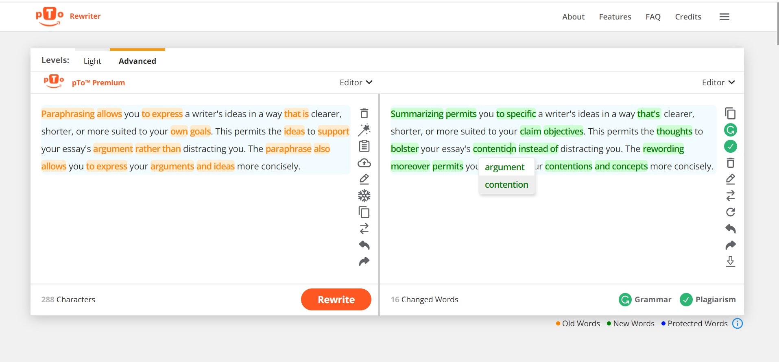Delete input text with left-pane trash icon
Screen dimensions: 779x362
(x=364, y=113)
